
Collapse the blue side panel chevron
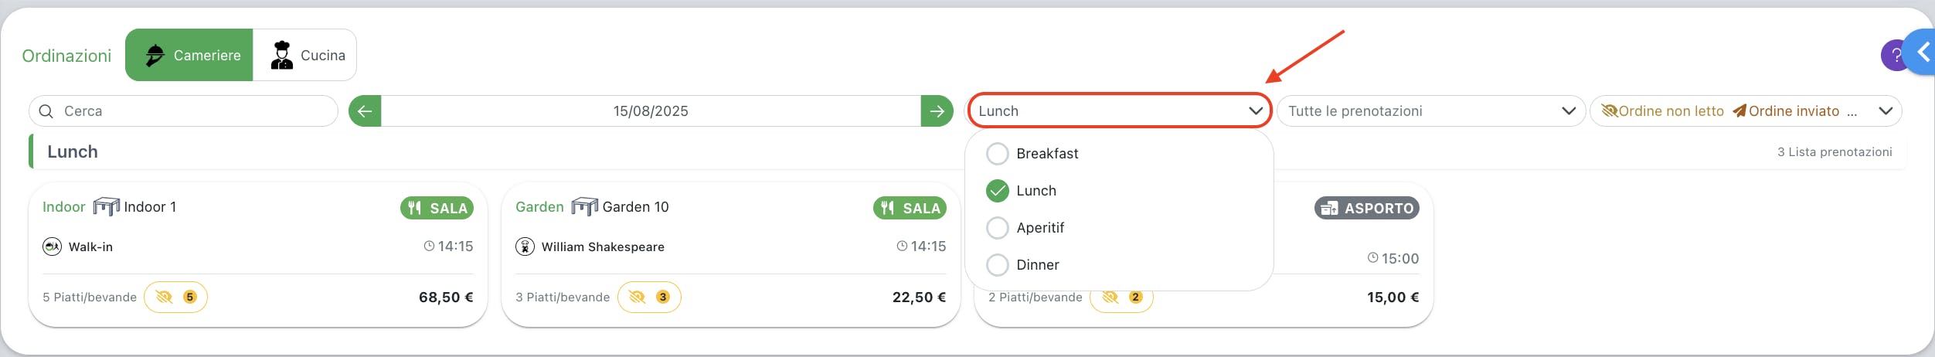1921,53
